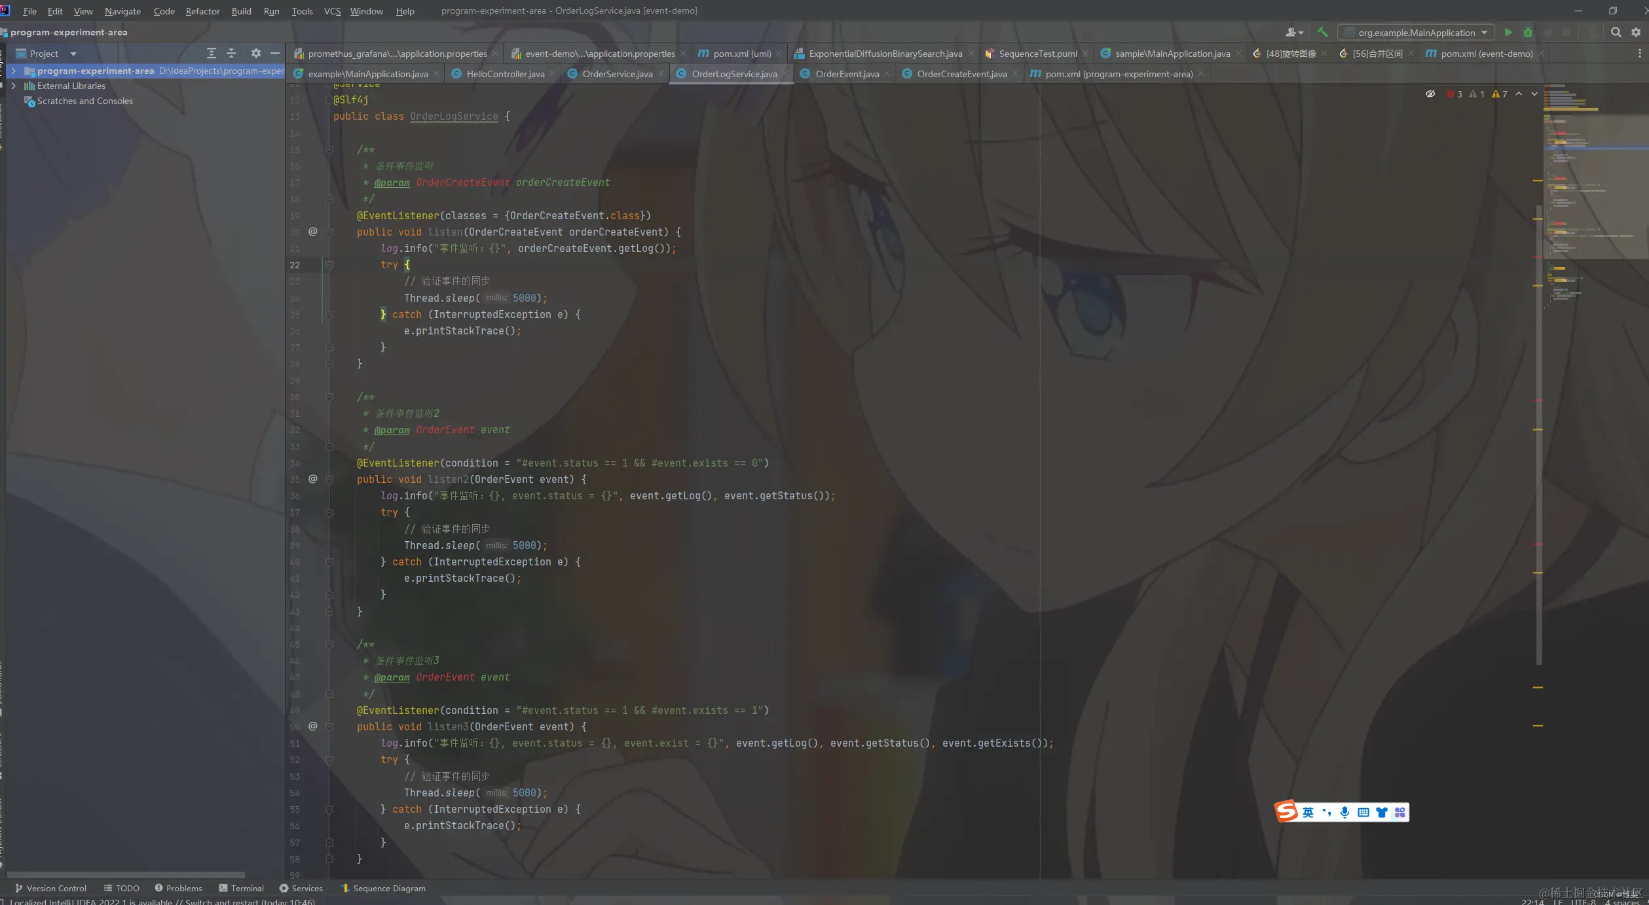Show more editor tabs via three-dots
The image size is (1649, 905).
pyautogui.click(x=1640, y=54)
